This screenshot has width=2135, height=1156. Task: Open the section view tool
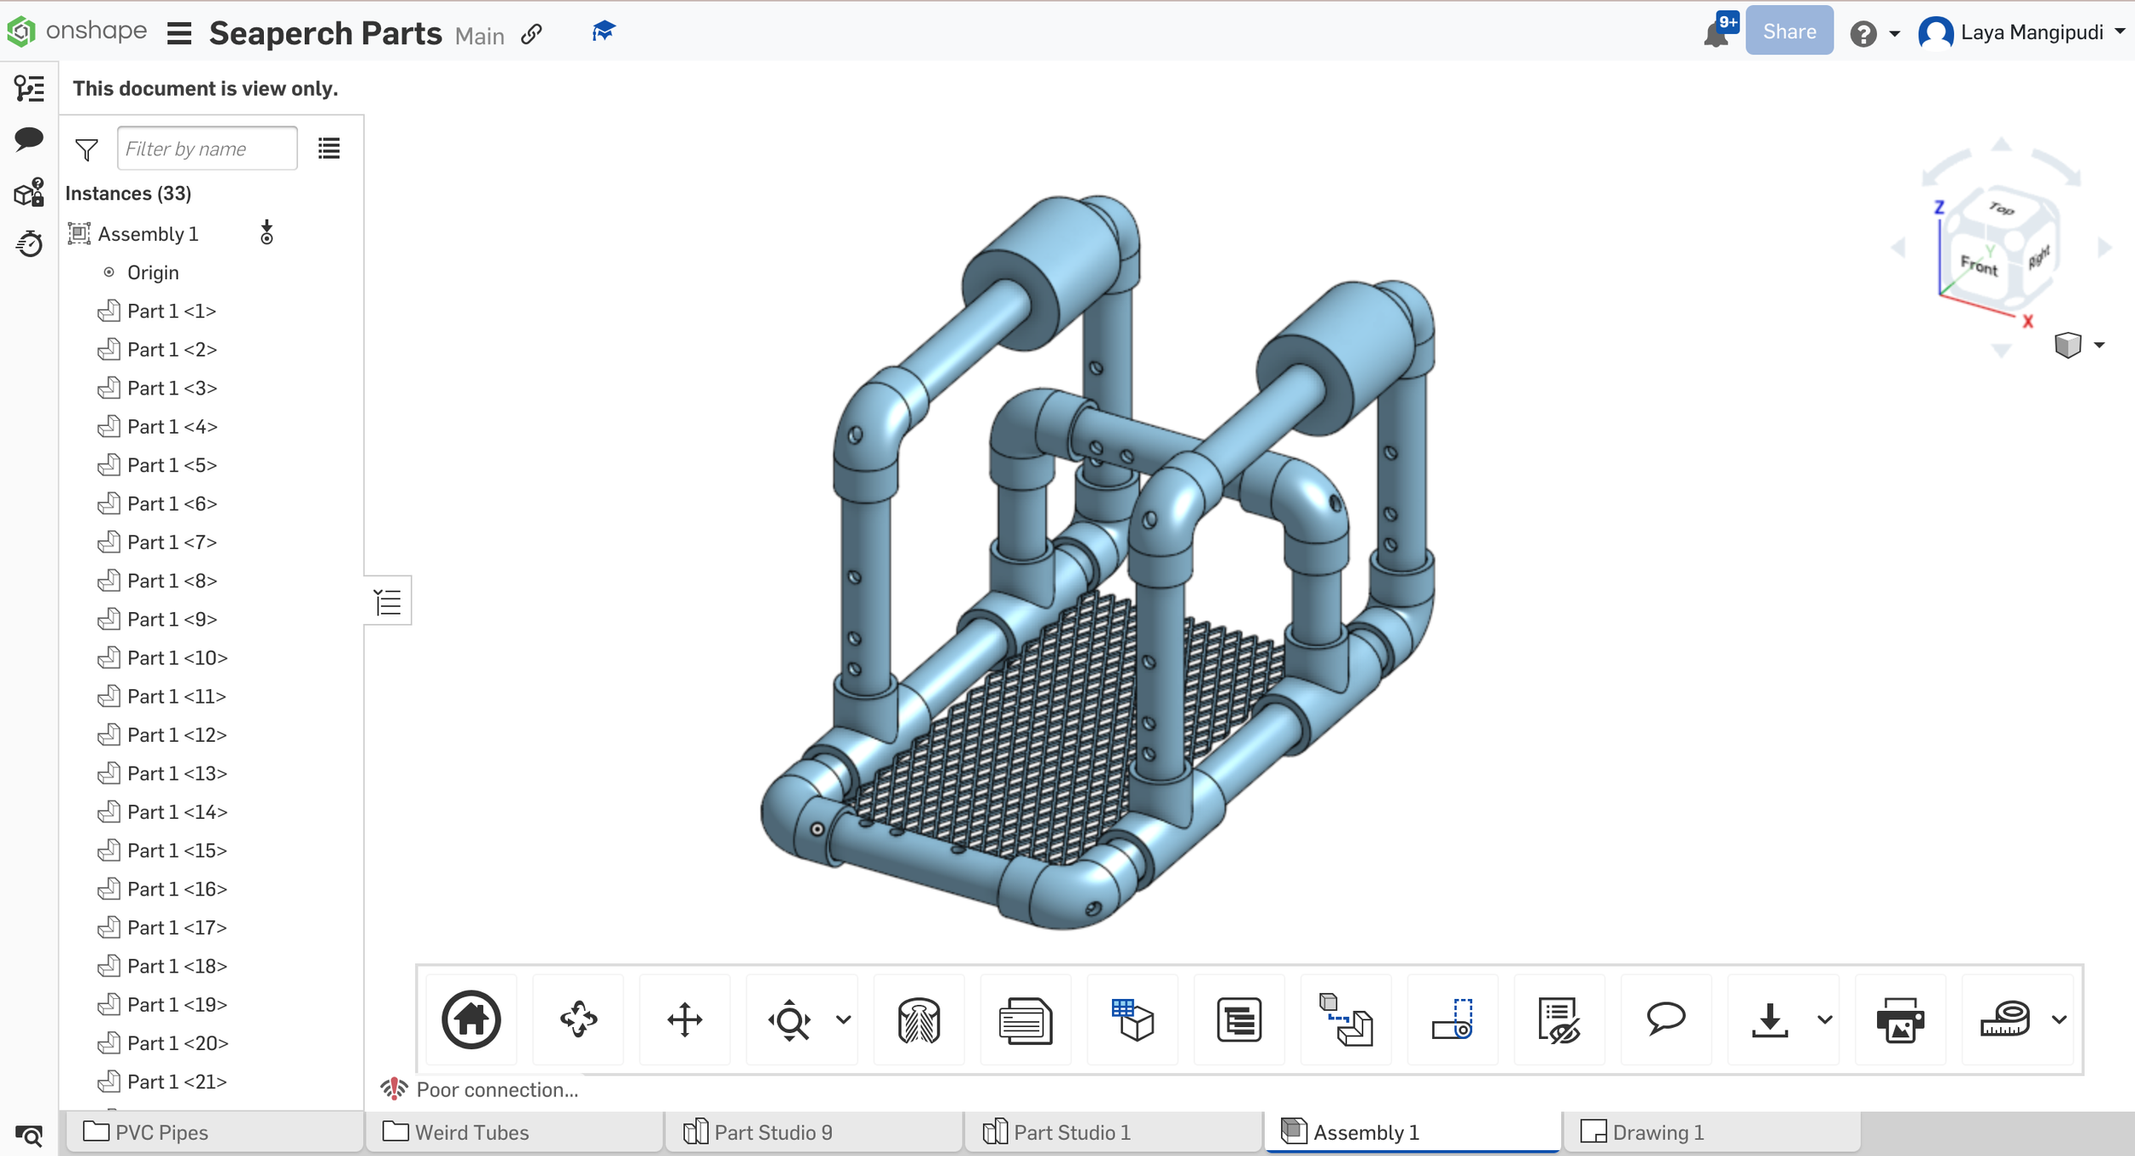click(919, 1019)
